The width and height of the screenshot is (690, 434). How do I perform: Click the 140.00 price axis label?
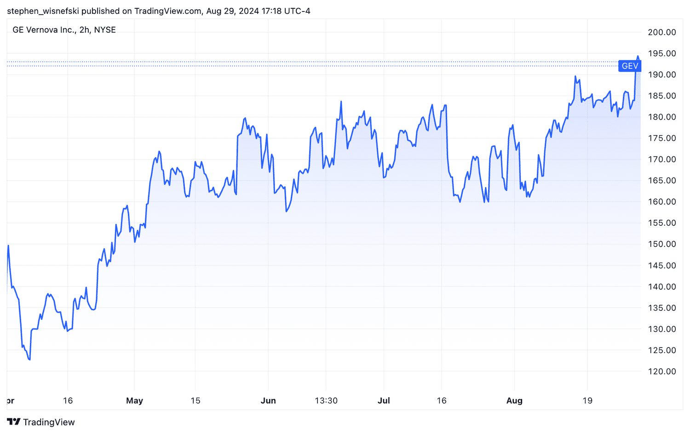pyautogui.click(x=662, y=286)
